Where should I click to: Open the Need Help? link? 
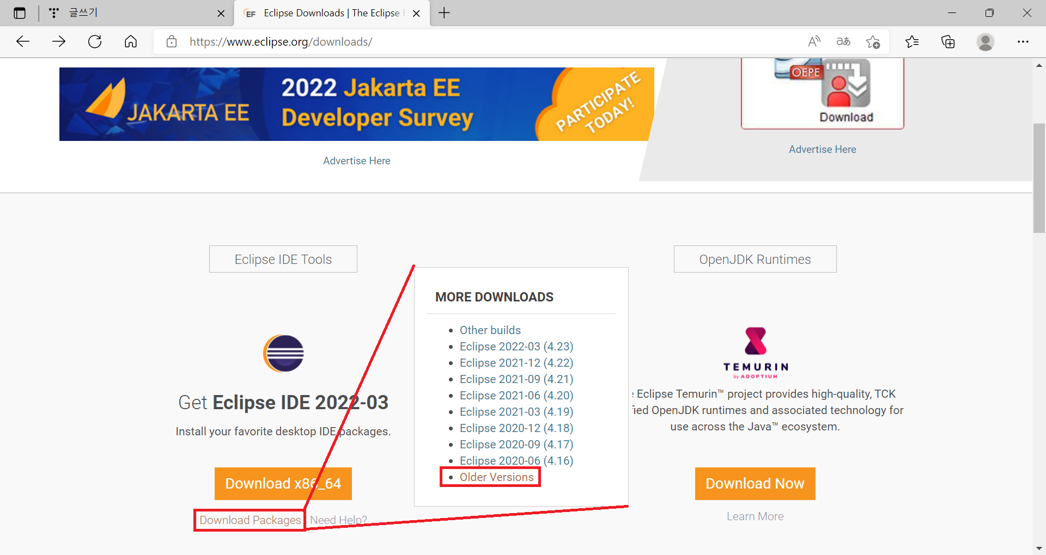tap(338, 520)
